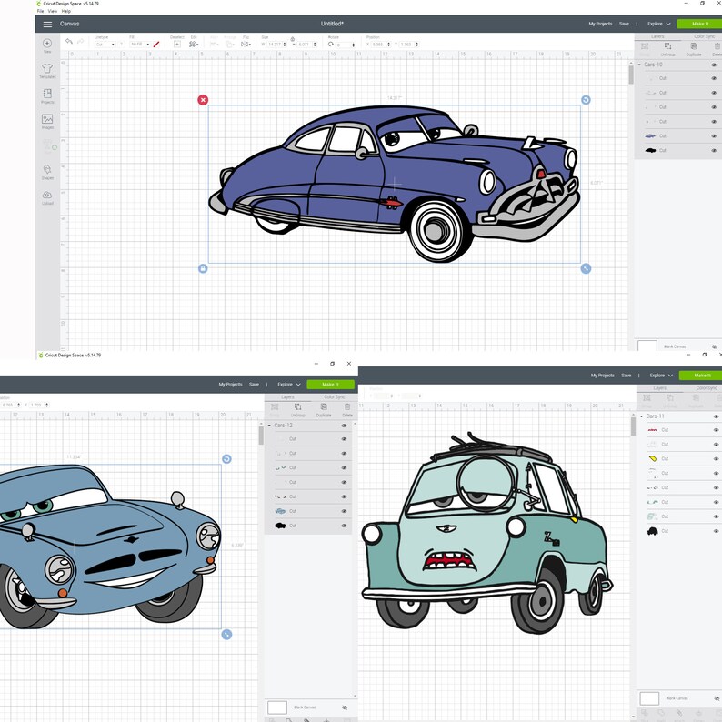Switch to Color Sync tab in Cars-10 window

pyautogui.click(x=705, y=36)
